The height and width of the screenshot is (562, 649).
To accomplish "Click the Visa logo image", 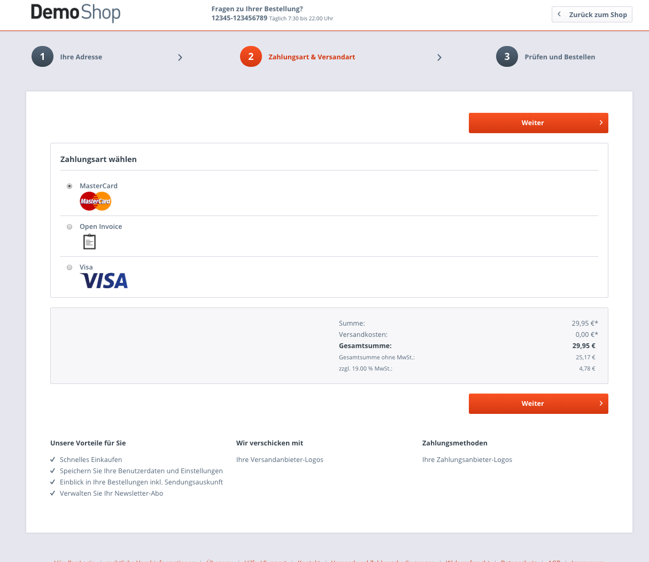I will coord(104,281).
